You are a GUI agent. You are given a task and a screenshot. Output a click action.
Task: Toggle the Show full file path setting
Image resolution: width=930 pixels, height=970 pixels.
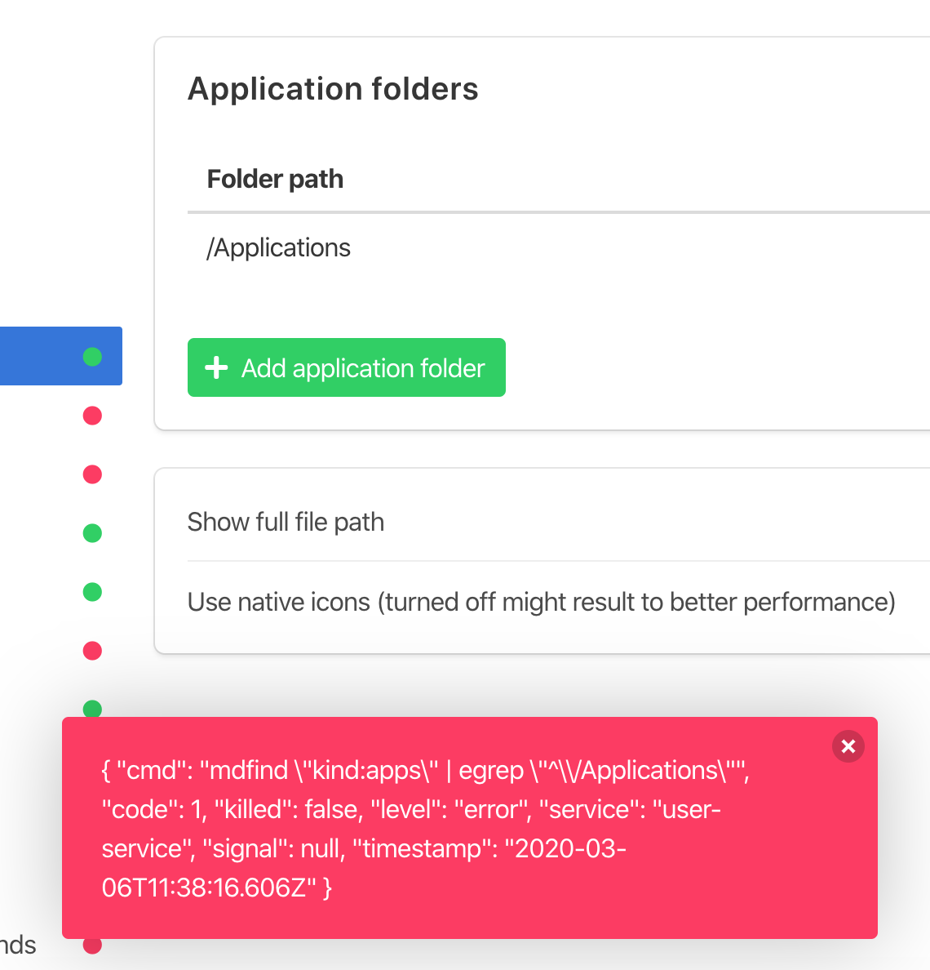[559, 522]
